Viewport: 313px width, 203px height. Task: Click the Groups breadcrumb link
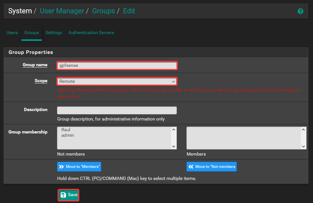tap(103, 11)
